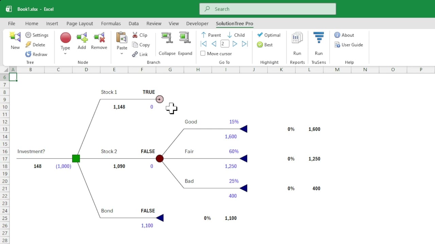
Task: Click the Bond branch end node triangle
Action: click(160, 218)
